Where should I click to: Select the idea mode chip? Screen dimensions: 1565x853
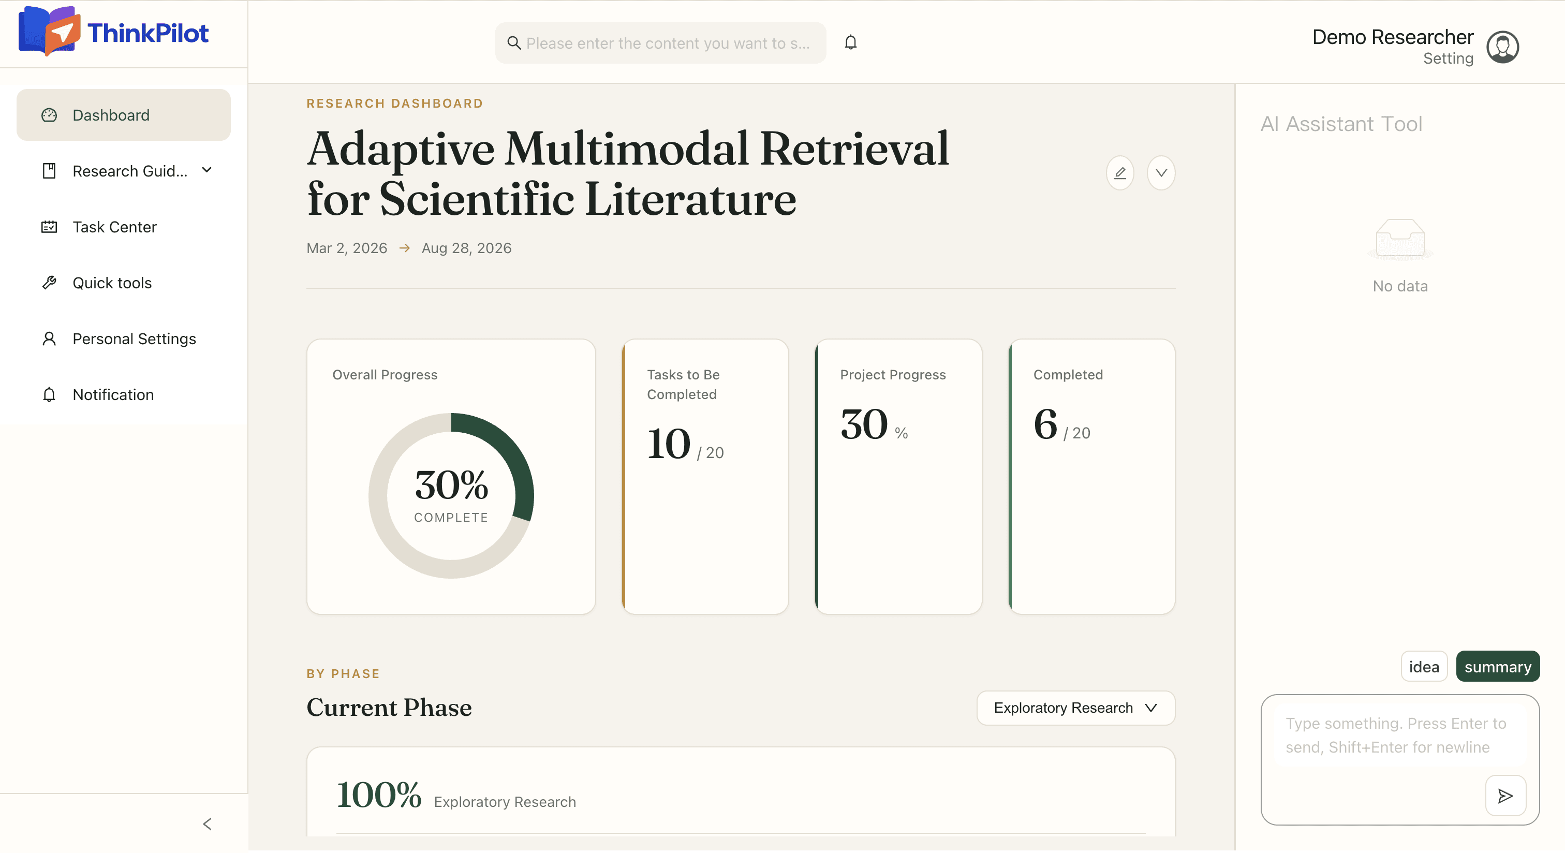pos(1424,667)
